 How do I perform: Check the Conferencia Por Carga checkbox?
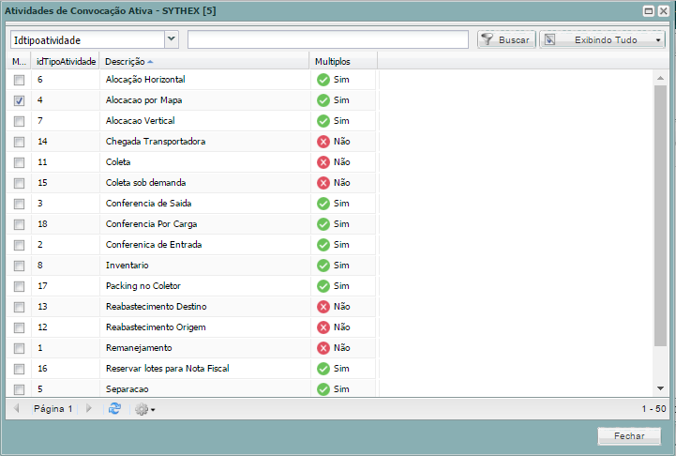pyautogui.click(x=19, y=224)
